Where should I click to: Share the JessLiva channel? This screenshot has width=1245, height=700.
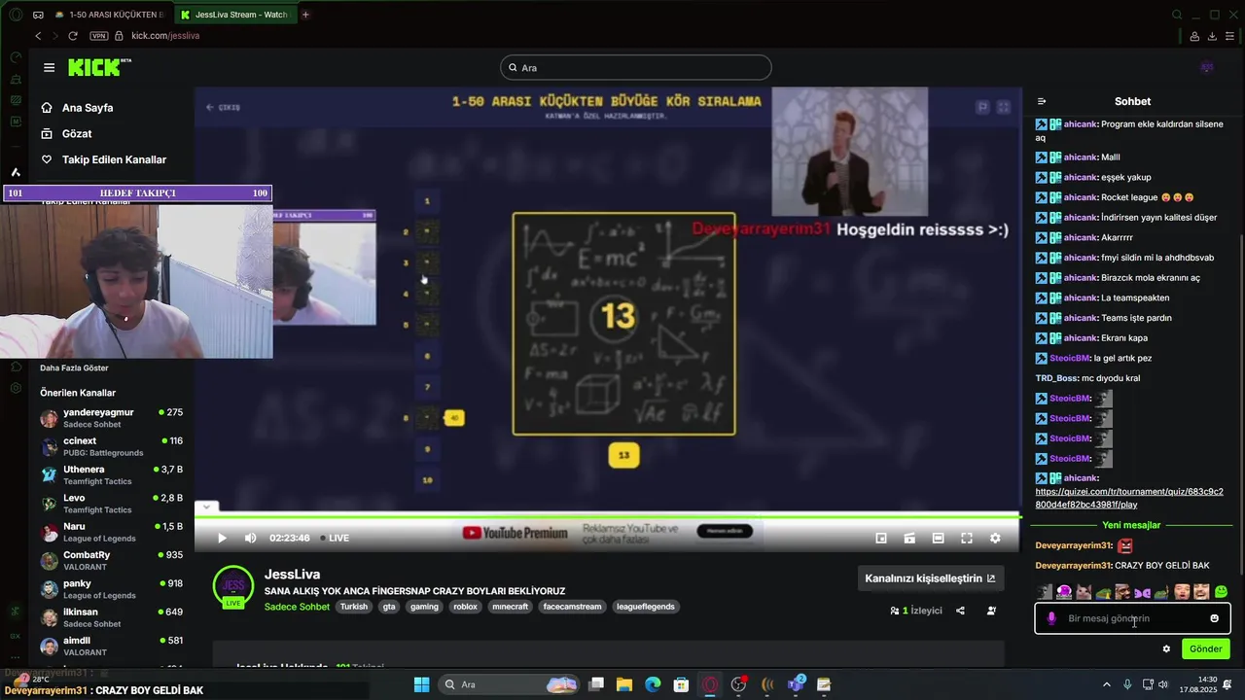tap(960, 611)
